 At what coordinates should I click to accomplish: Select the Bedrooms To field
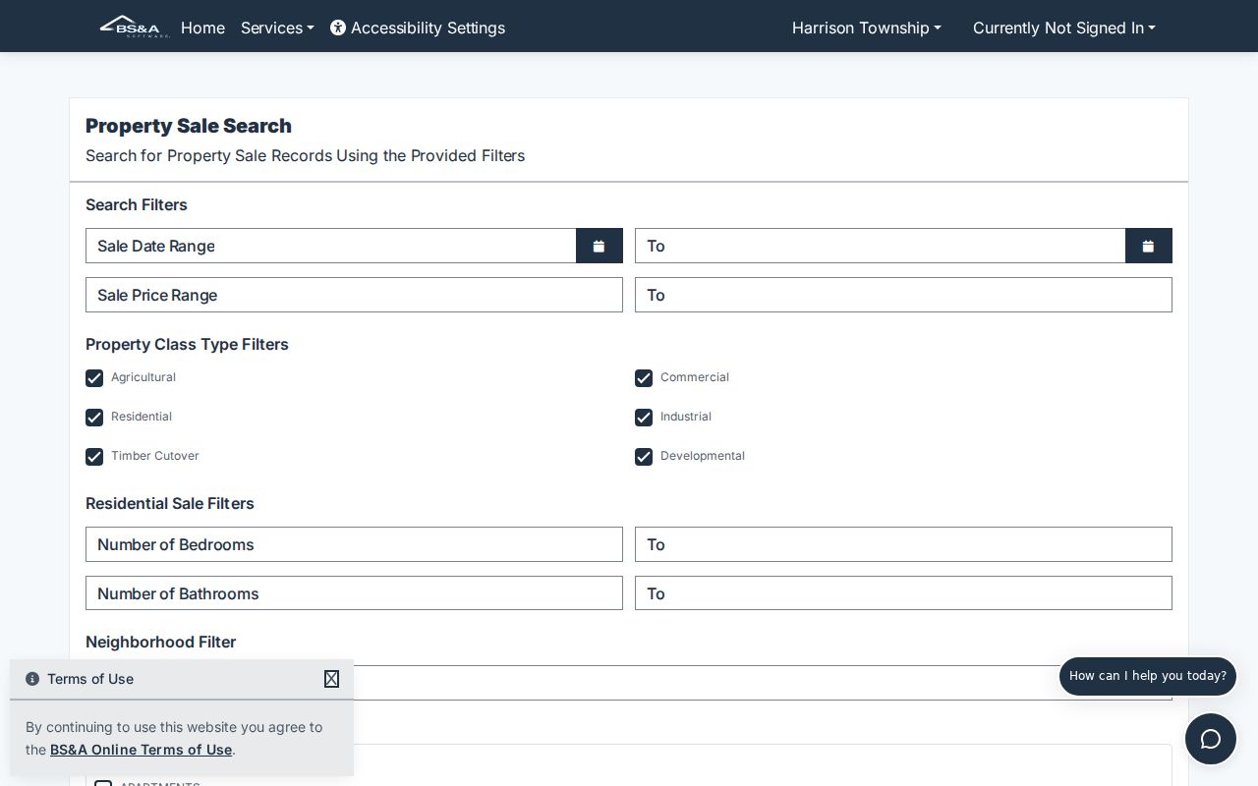click(x=903, y=544)
